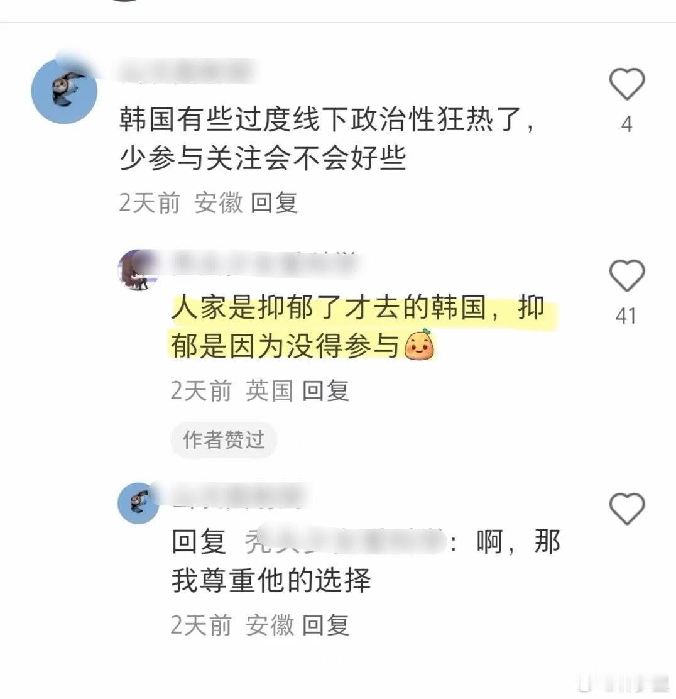Select the highlighted text 人家是抑郁了才去的韩国
The width and height of the screenshot is (676, 699).
pyautogui.click(x=329, y=307)
